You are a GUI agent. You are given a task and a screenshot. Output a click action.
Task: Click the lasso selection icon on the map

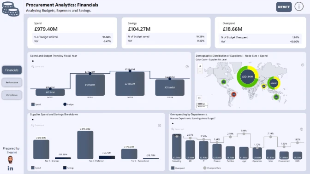pyautogui.click(x=199, y=98)
